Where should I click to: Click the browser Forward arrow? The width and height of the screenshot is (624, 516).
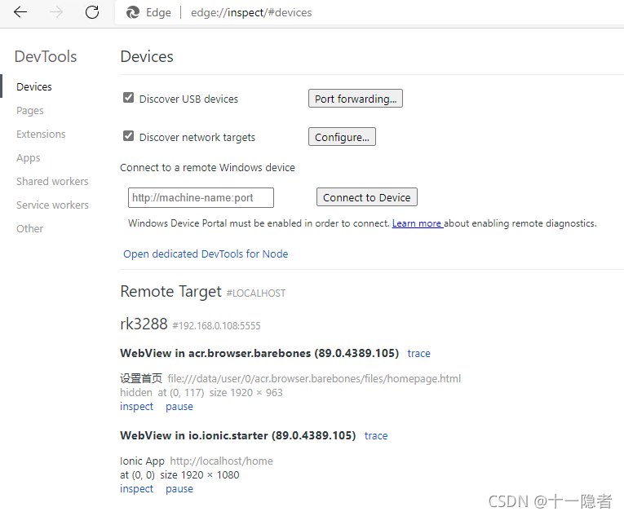(x=56, y=12)
